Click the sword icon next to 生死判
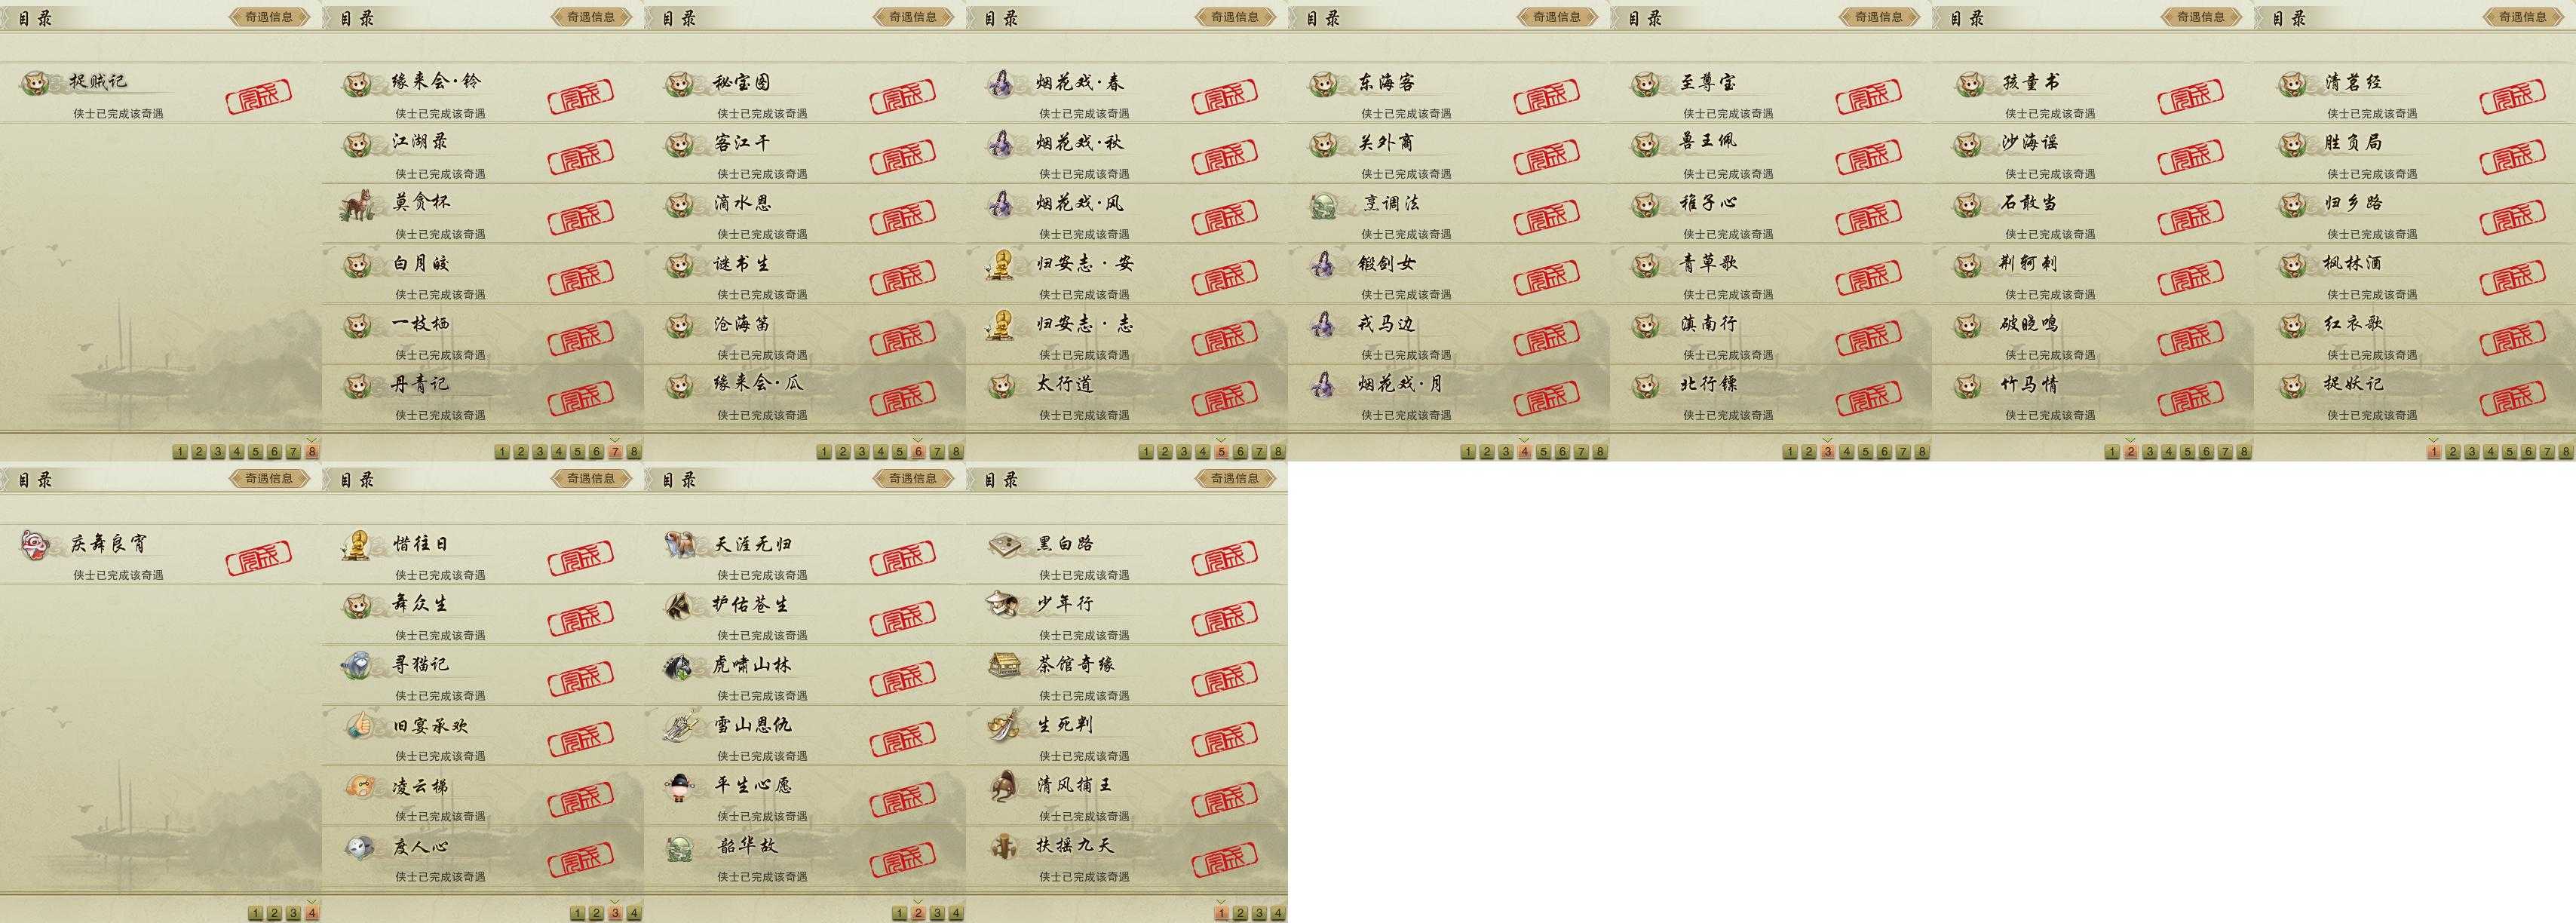Screen dimensions: 2576x923 [x=1002, y=726]
